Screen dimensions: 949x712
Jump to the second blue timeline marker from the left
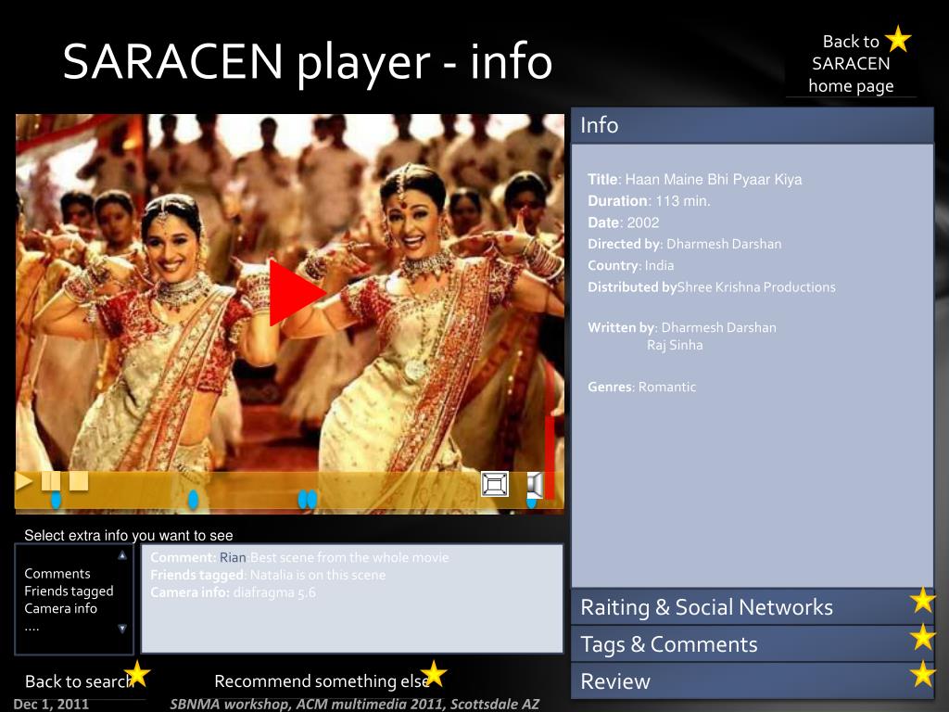tap(193, 500)
